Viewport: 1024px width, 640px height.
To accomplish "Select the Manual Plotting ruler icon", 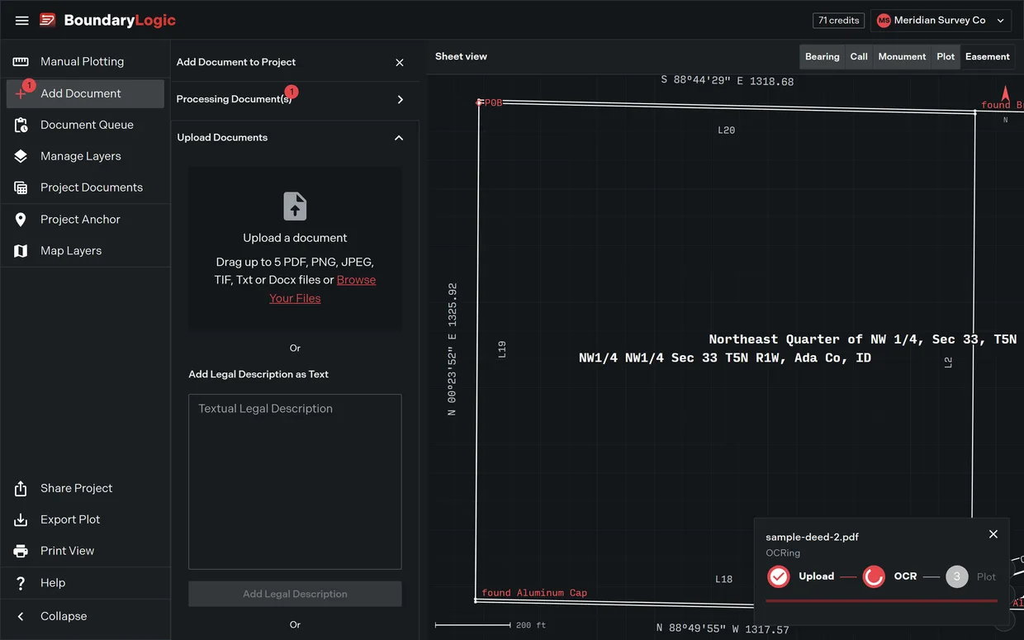I will (x=21, y=62).
